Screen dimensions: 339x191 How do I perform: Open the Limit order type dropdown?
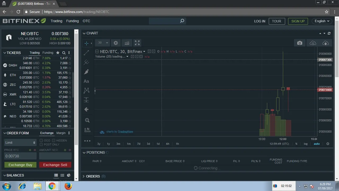[x=20, y=142]
